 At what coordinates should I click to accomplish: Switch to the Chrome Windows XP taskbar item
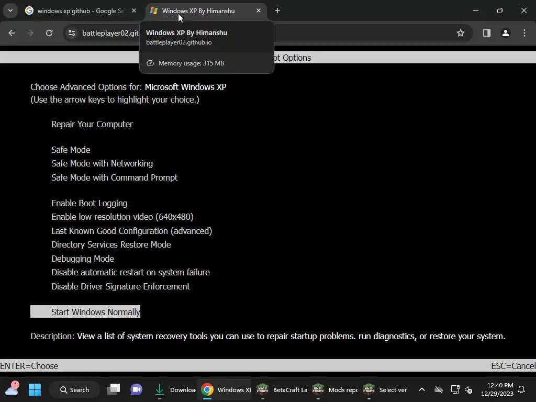pyautogui.click(x=225, y=389)
